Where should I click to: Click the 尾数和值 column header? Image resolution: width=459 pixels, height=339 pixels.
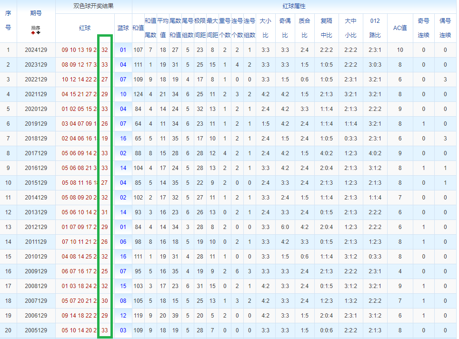click(175, 28)
